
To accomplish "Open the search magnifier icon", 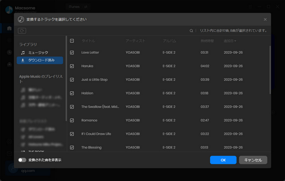I will pos(191,31).
